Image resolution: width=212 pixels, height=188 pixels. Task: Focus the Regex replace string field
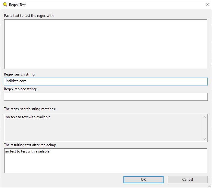coord(106,97)
